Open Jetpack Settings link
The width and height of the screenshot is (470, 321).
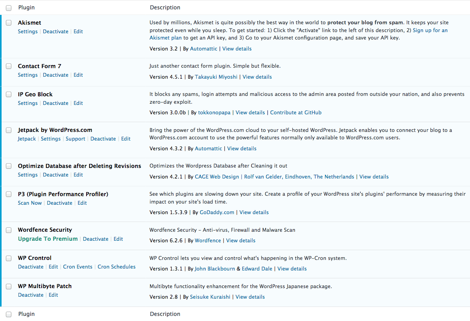coord(51,139)
